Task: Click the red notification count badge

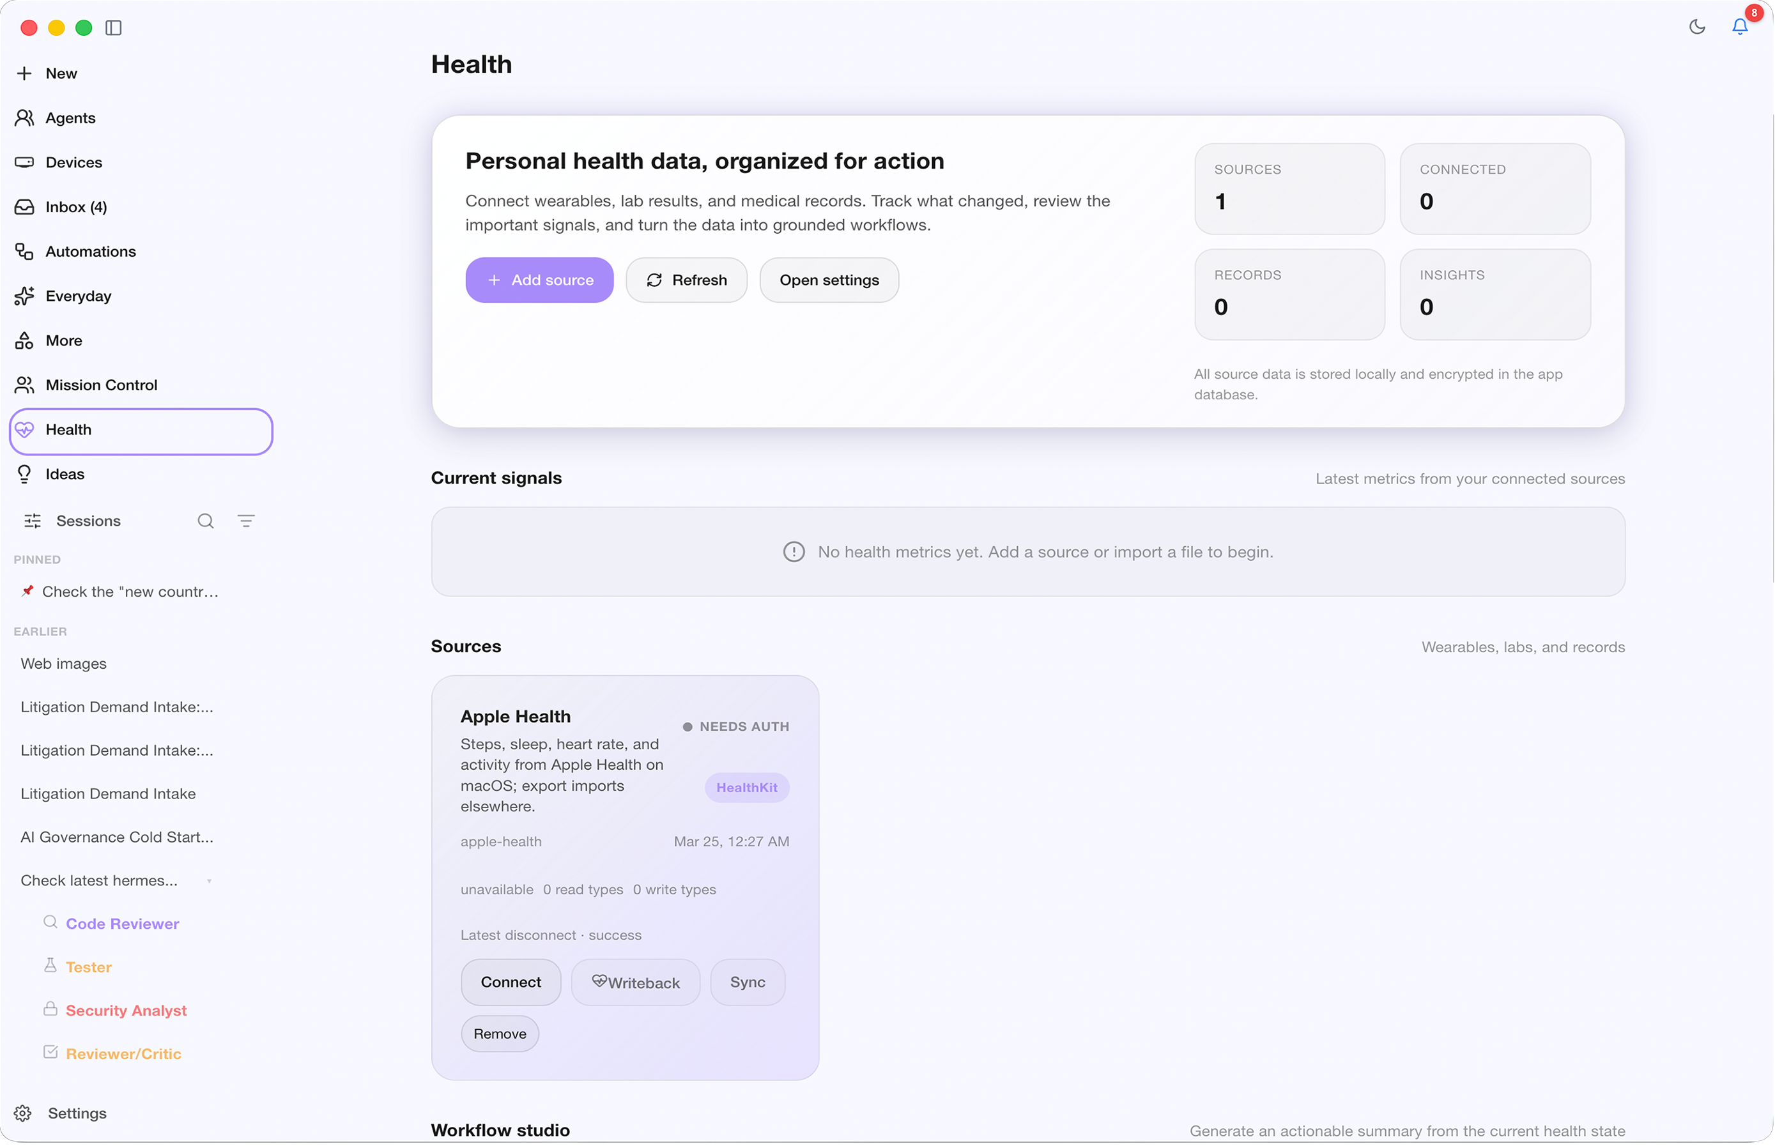Action: coord(1753,13)
